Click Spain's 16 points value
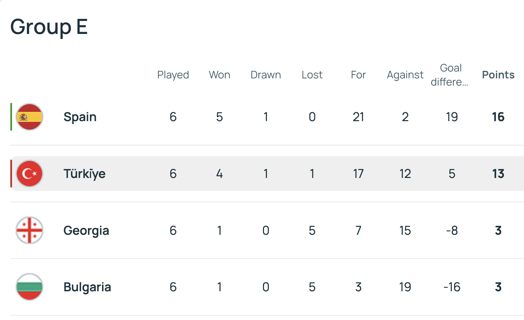Image resolution: width=524 pixels, height=320 pixels. click(498, 117)
